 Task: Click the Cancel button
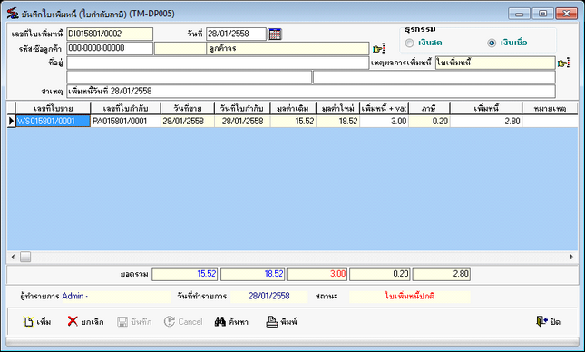(x=183, y=321)
